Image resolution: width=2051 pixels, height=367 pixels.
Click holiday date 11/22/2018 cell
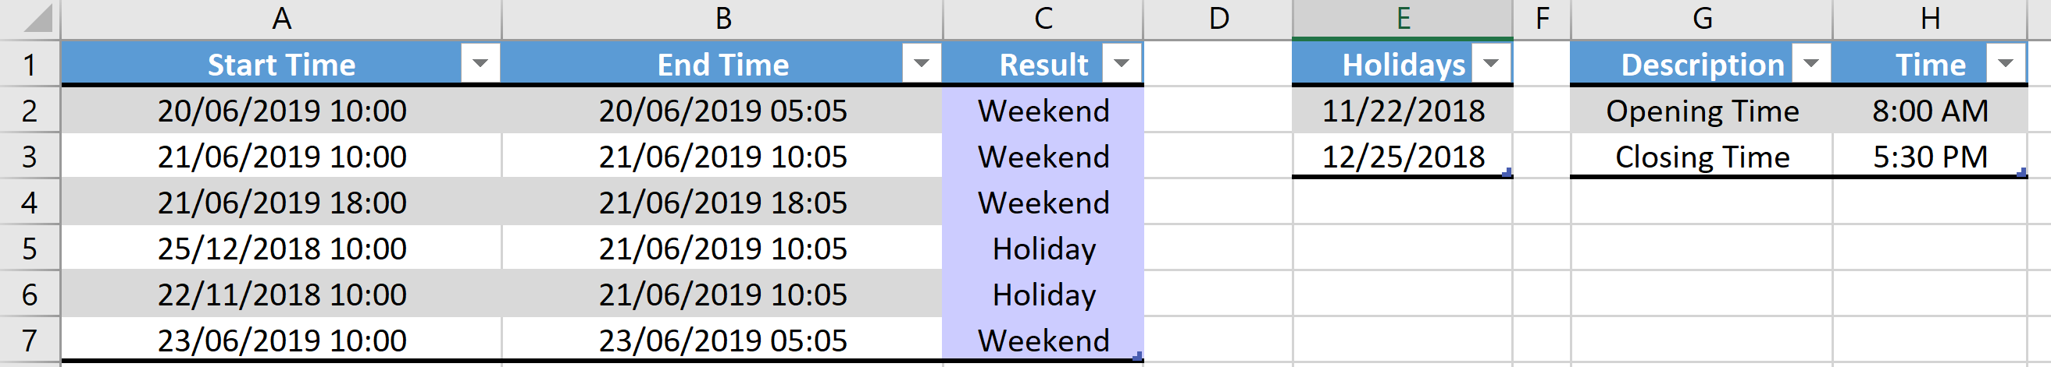pos(1402,111)
